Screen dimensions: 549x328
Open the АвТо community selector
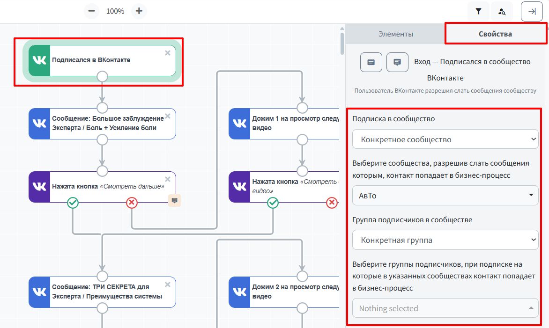445,196
